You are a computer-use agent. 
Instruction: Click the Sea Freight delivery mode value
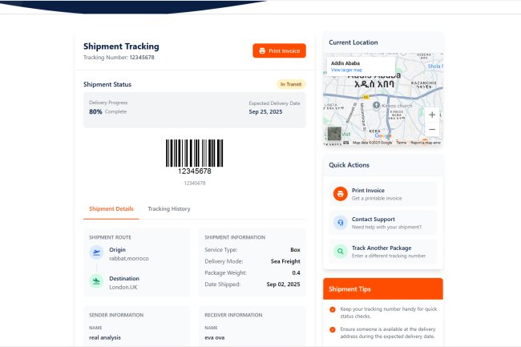[x=285, y=261]
